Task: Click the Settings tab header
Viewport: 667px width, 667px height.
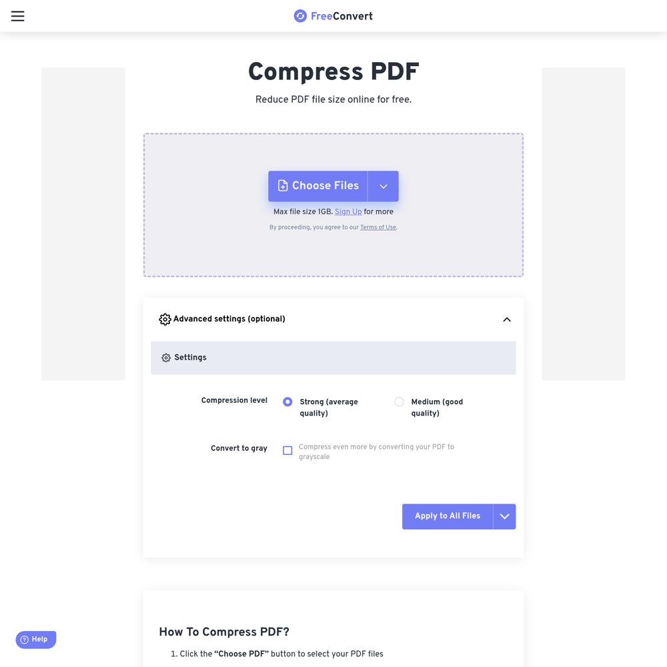Action: click(333, 358)
